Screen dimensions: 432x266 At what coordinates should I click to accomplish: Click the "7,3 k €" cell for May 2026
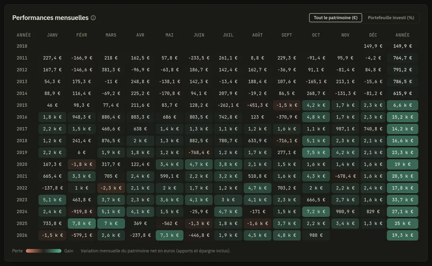tap(169, 235)
